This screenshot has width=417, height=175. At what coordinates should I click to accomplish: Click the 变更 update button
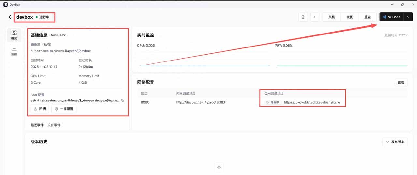[350, 17]
